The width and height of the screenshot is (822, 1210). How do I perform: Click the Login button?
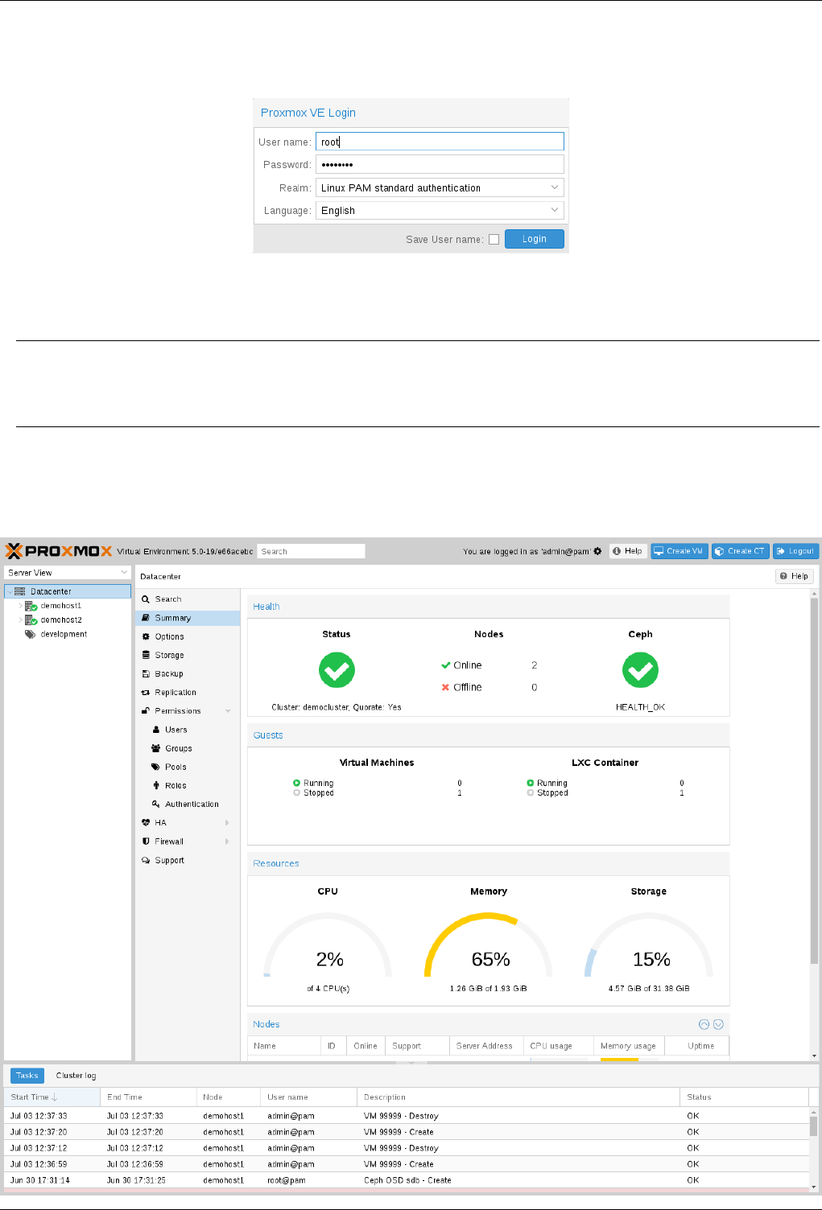click(x=535, y=239)
